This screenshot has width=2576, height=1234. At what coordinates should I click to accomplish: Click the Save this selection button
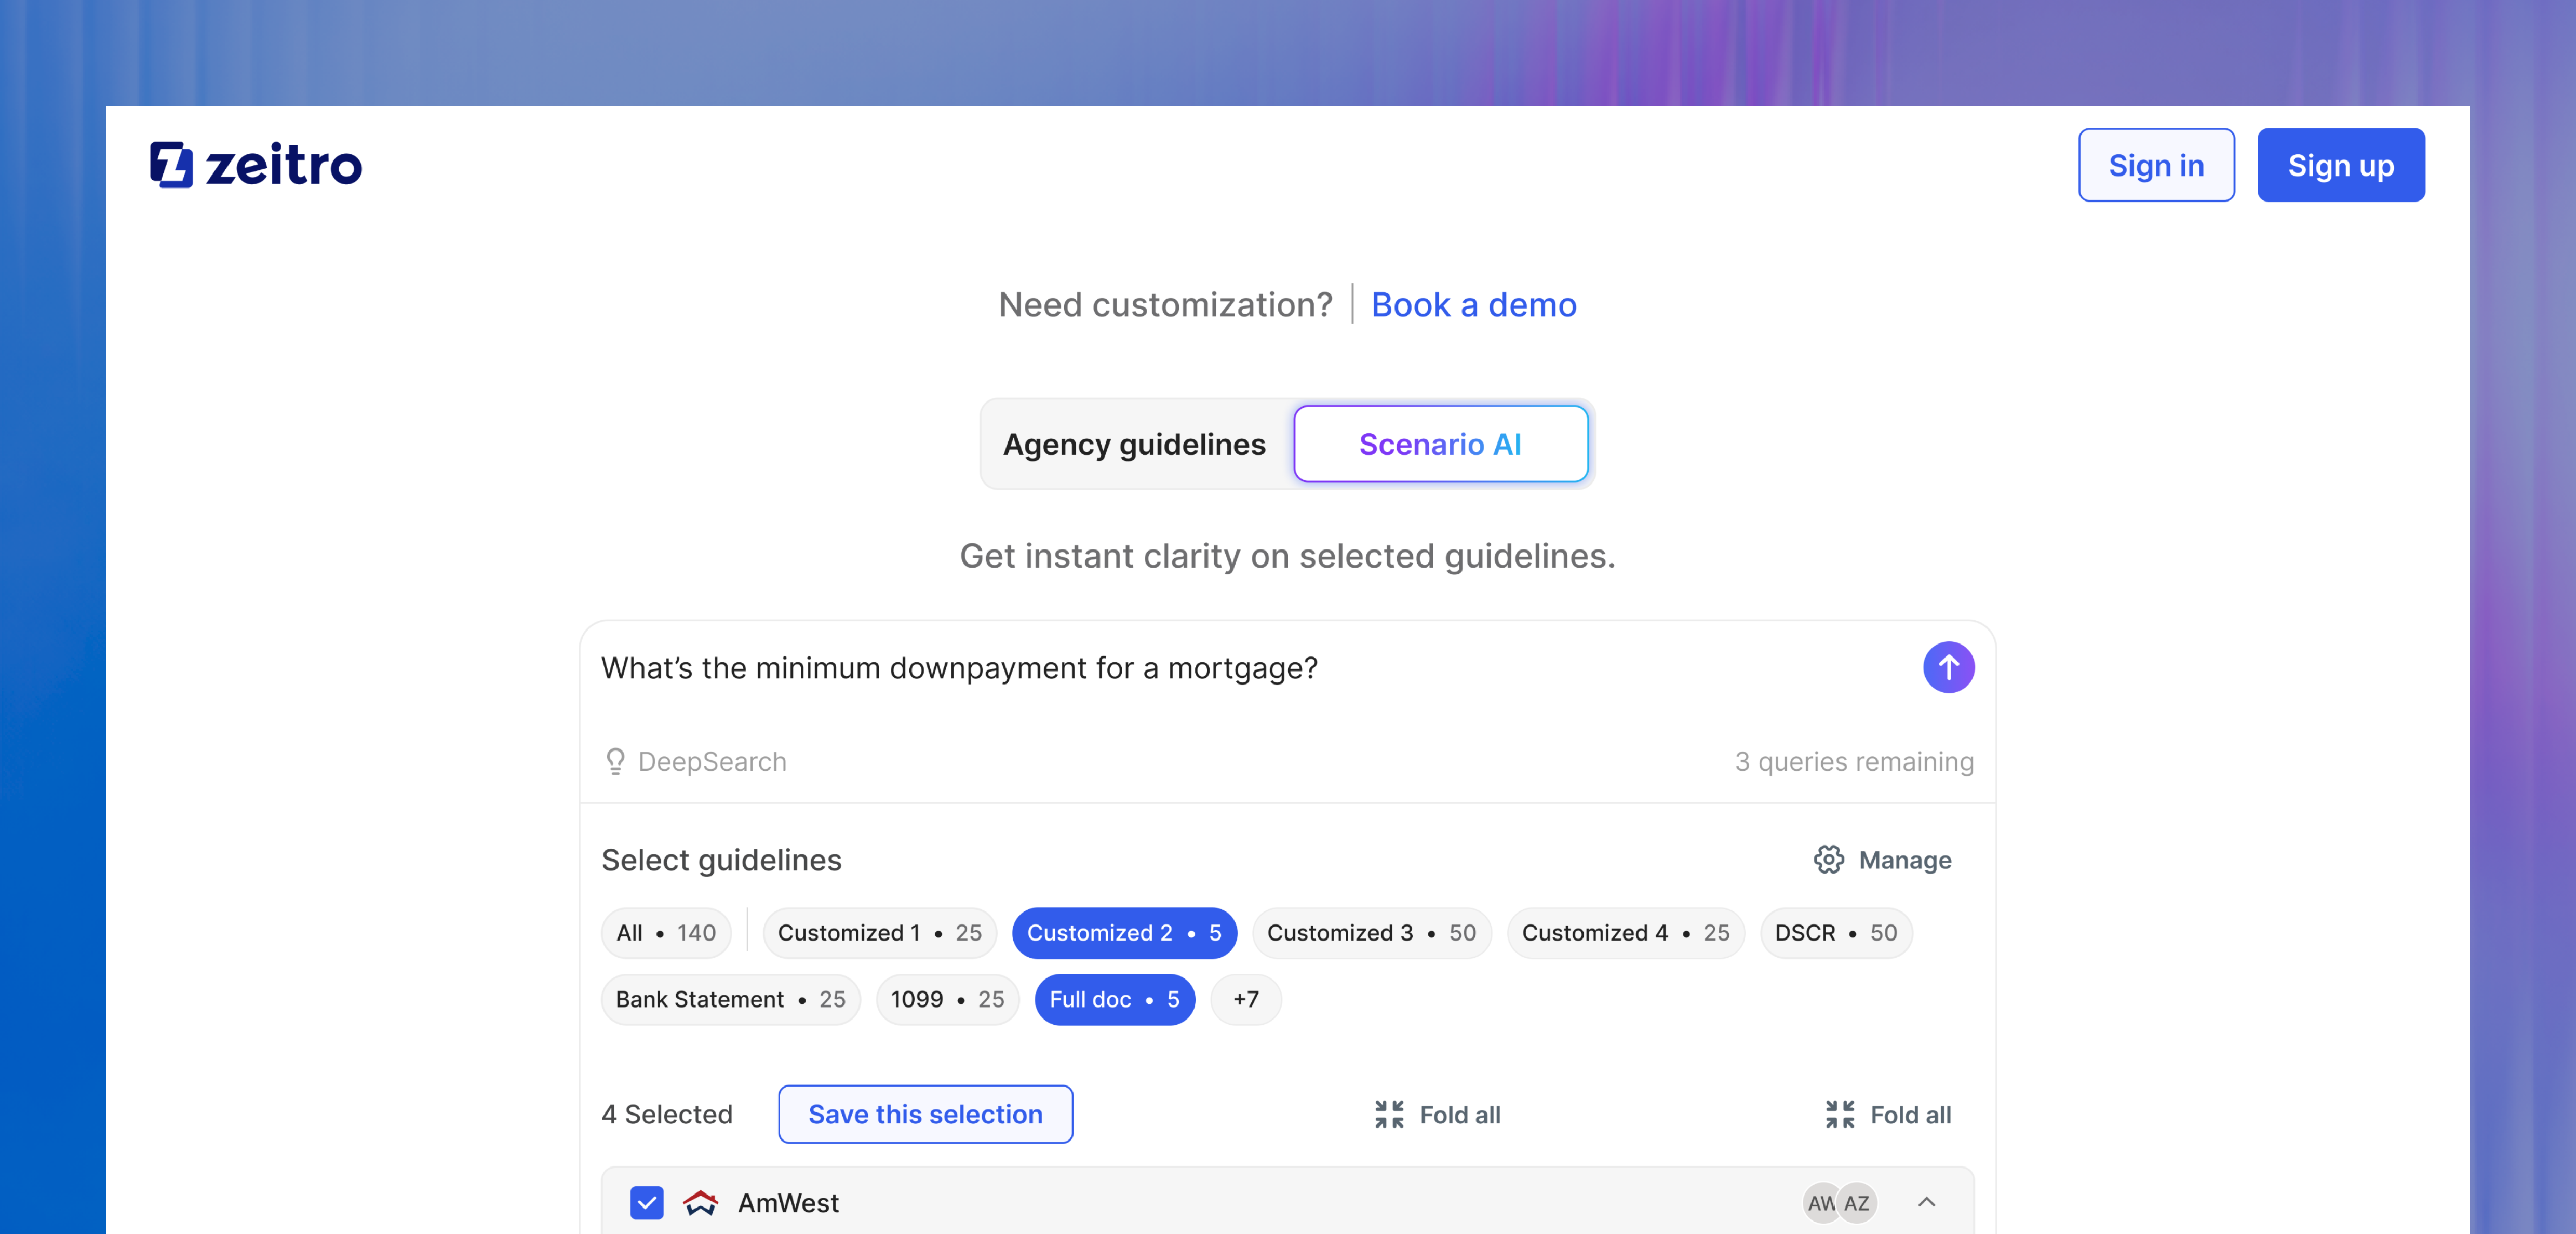(x=925, y=1114)
